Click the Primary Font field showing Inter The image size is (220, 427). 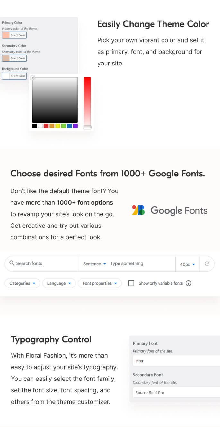[x=176, y=361]
